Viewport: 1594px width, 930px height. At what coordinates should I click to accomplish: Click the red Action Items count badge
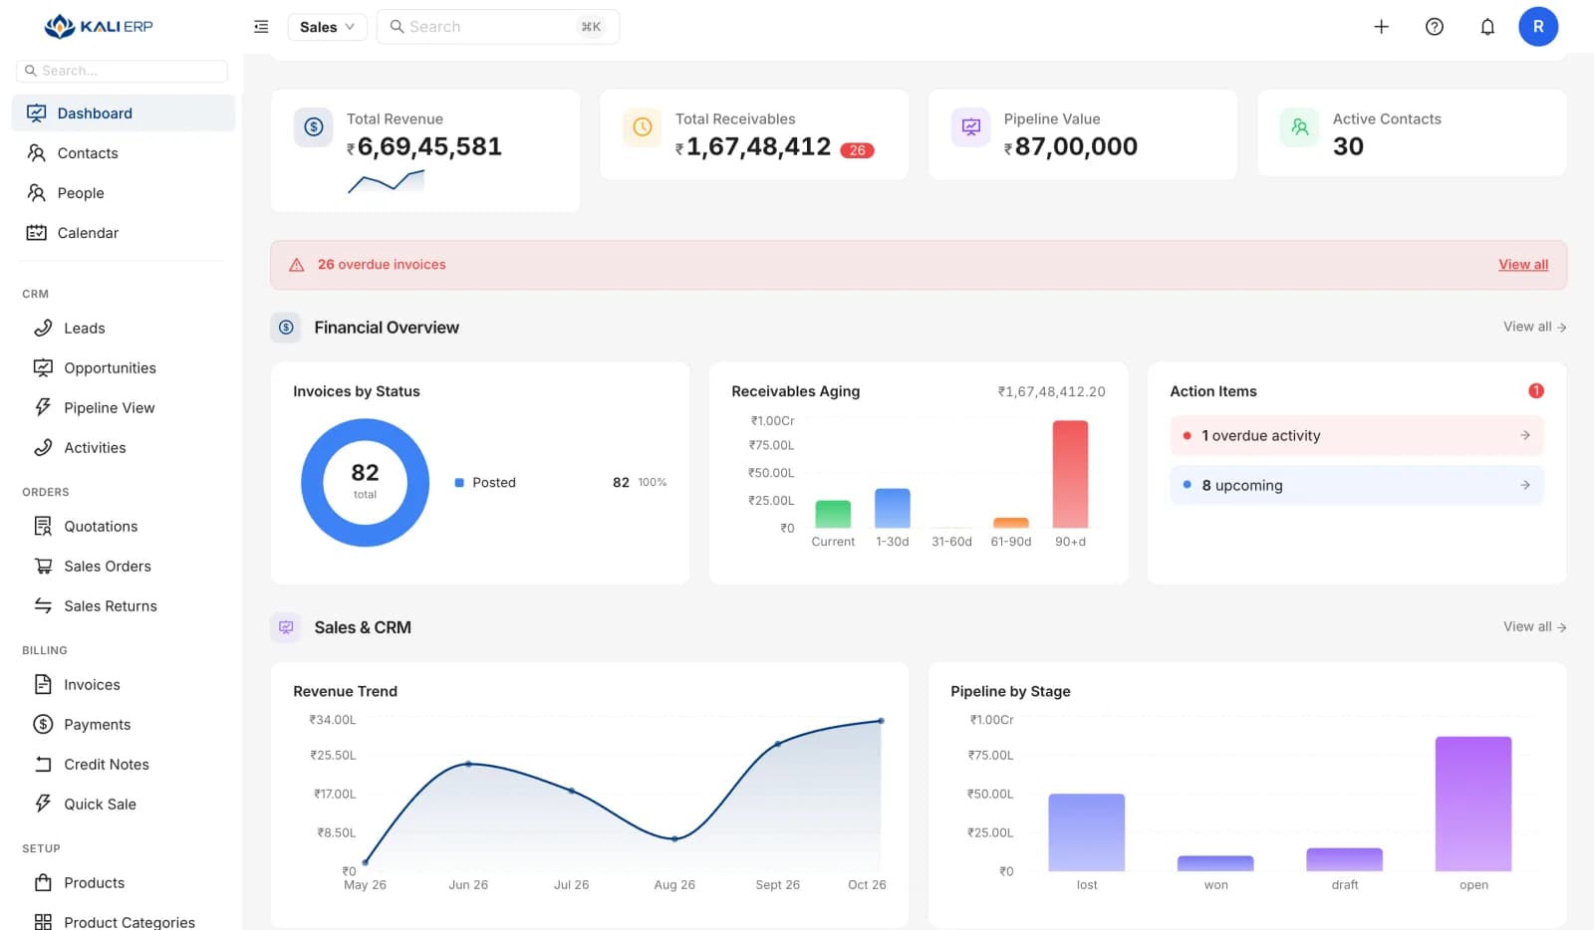coord(1536,391)
